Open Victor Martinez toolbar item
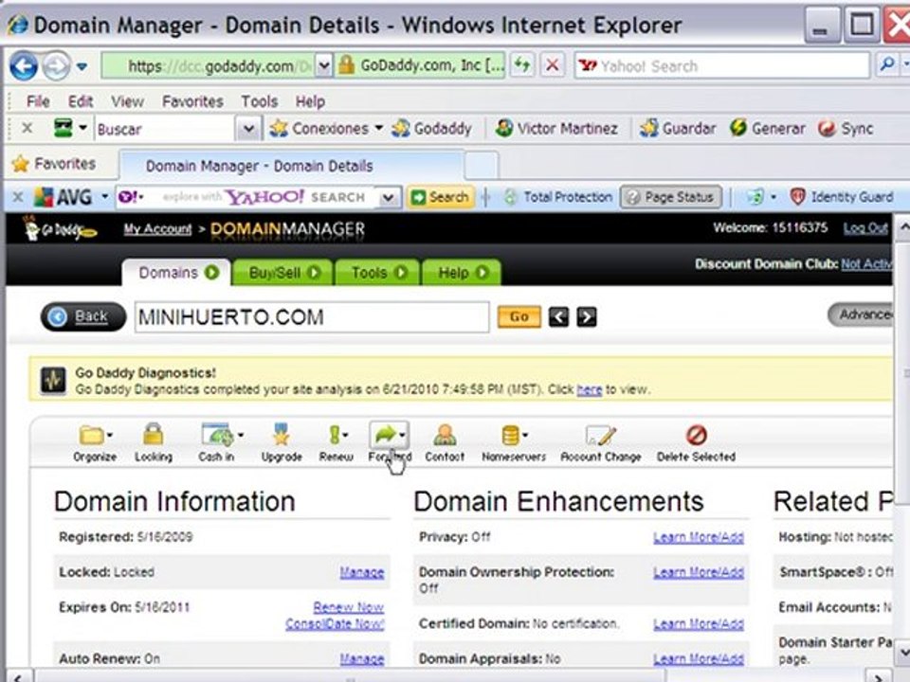910x682 pixels. (556, 128)
